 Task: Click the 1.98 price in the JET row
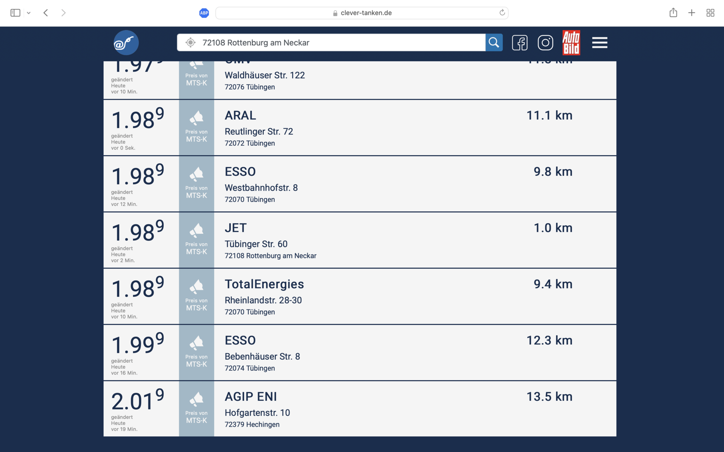138,231
